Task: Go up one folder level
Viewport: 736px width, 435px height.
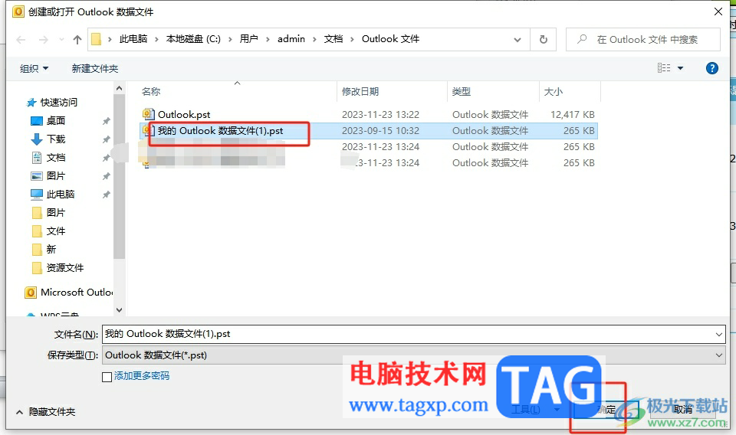Action: 77,40
